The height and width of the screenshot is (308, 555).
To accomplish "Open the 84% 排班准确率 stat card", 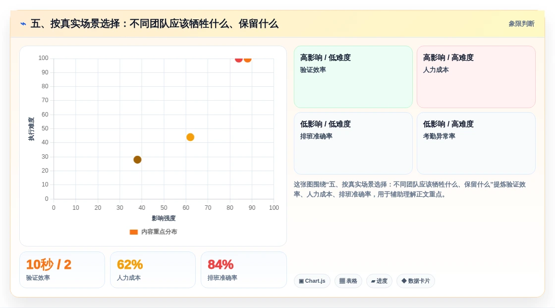I will click(243, 270).
